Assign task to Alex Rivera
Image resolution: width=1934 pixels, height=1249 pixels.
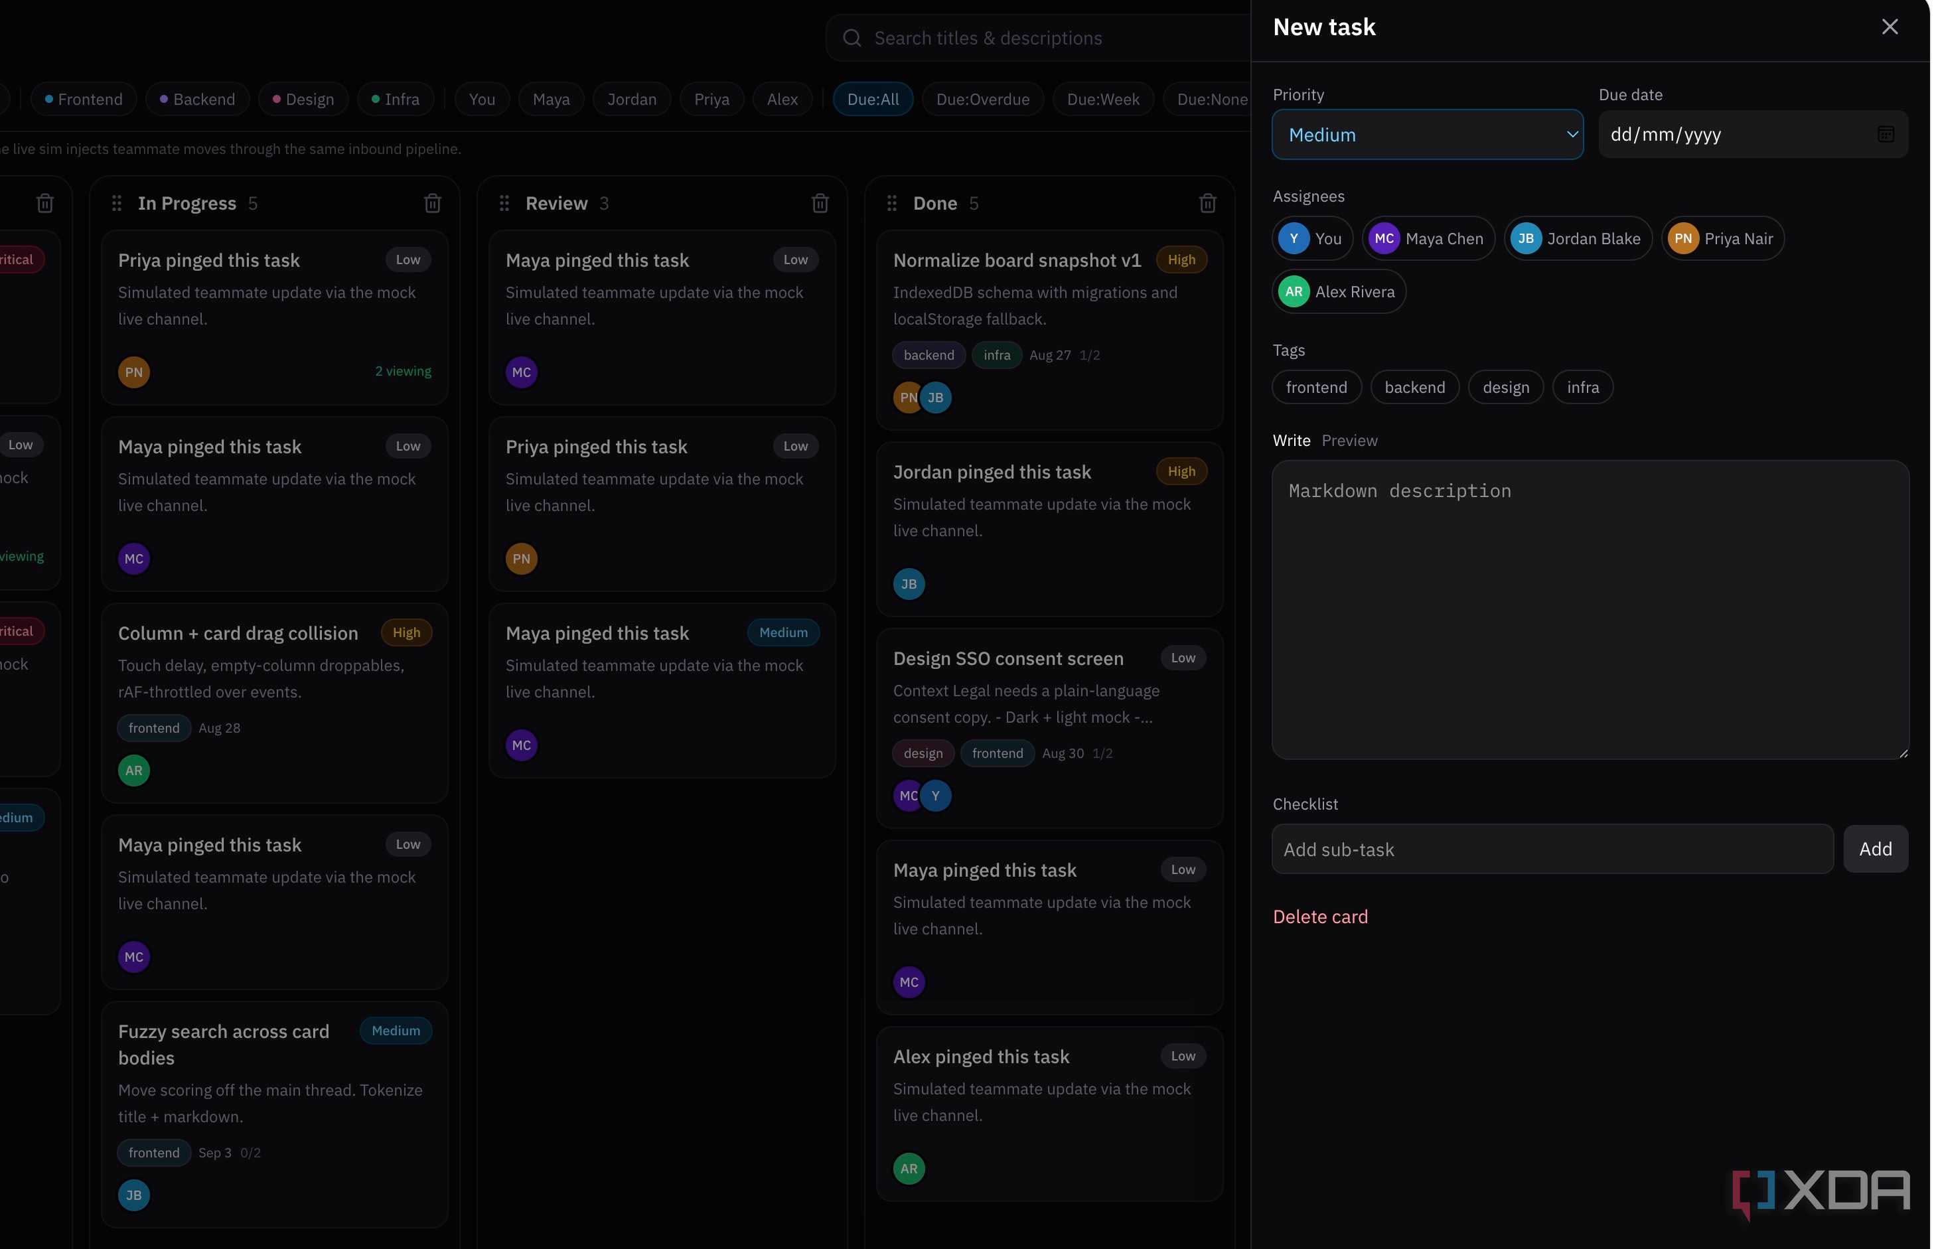point(1339,291)
